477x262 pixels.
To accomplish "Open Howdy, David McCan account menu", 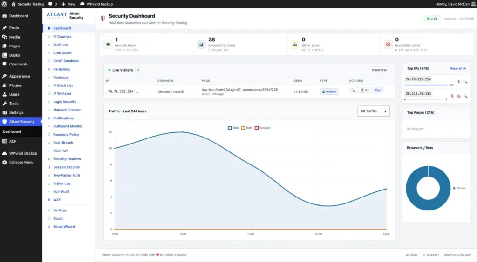I will (x=455, y=4).
